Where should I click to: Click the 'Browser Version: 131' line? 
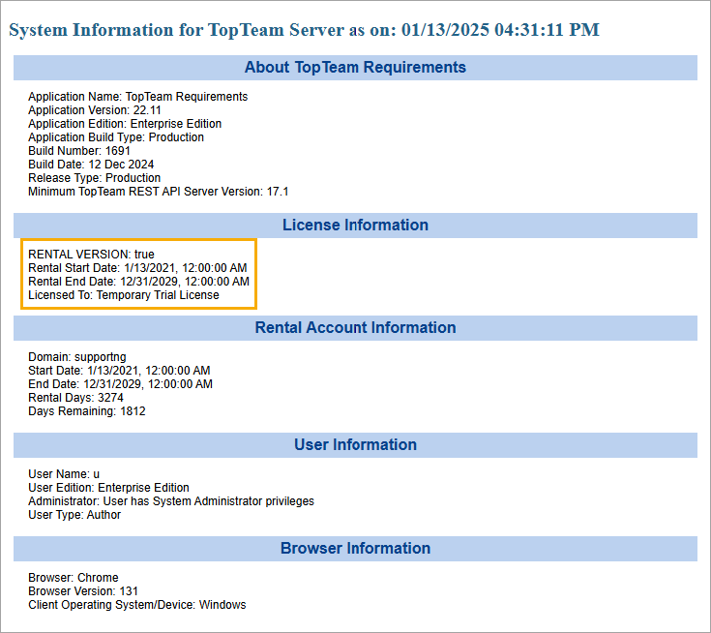[x=83, y=591]
